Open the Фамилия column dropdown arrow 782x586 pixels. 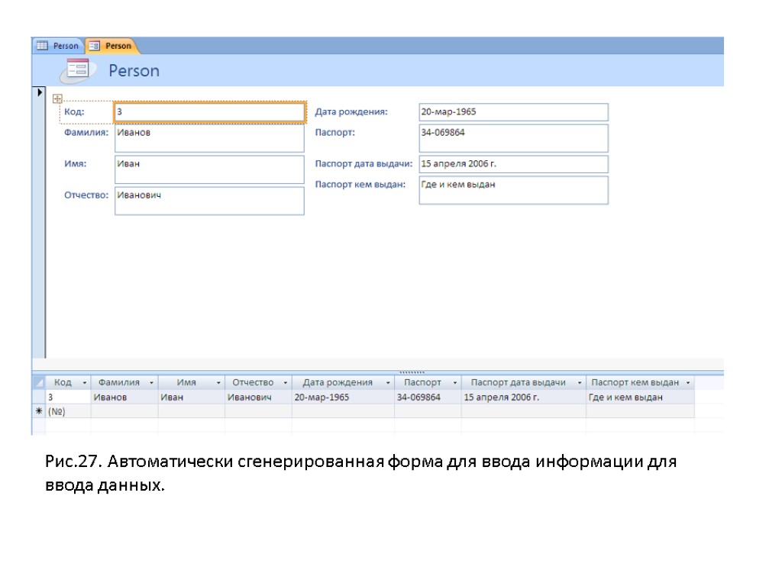tap(151, 383)
